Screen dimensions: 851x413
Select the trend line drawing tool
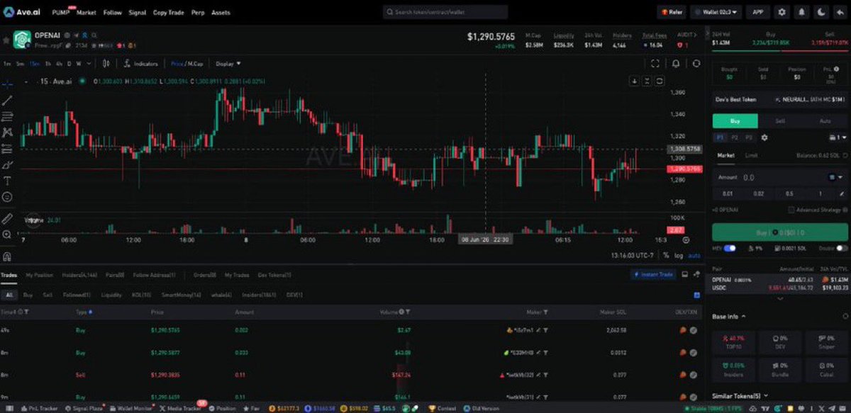coord(8,100)
